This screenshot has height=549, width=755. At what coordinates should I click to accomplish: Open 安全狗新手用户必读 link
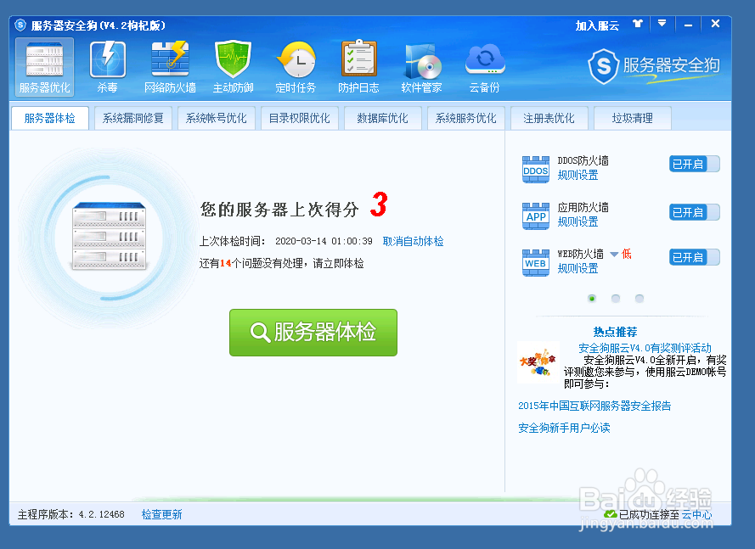(x=564, y=428)
